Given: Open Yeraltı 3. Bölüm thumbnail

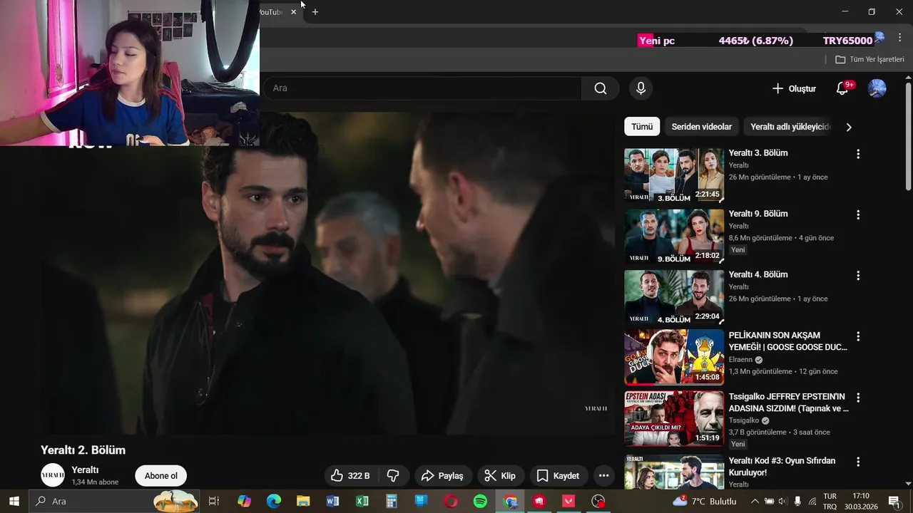Looking at the screenshot, I should pyautogui.click(x=674, y=175).
